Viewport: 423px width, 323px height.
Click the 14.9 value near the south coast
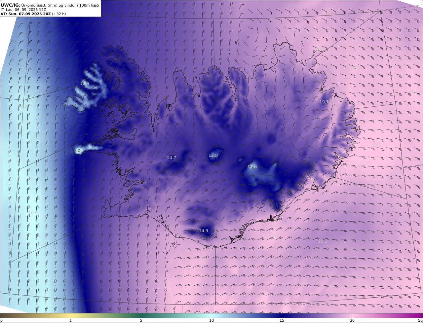204,231
